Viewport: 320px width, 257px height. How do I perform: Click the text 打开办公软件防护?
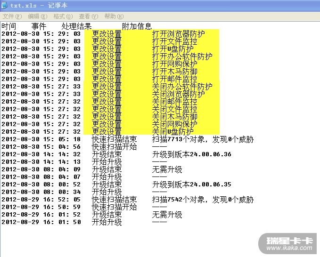point(182,56)
